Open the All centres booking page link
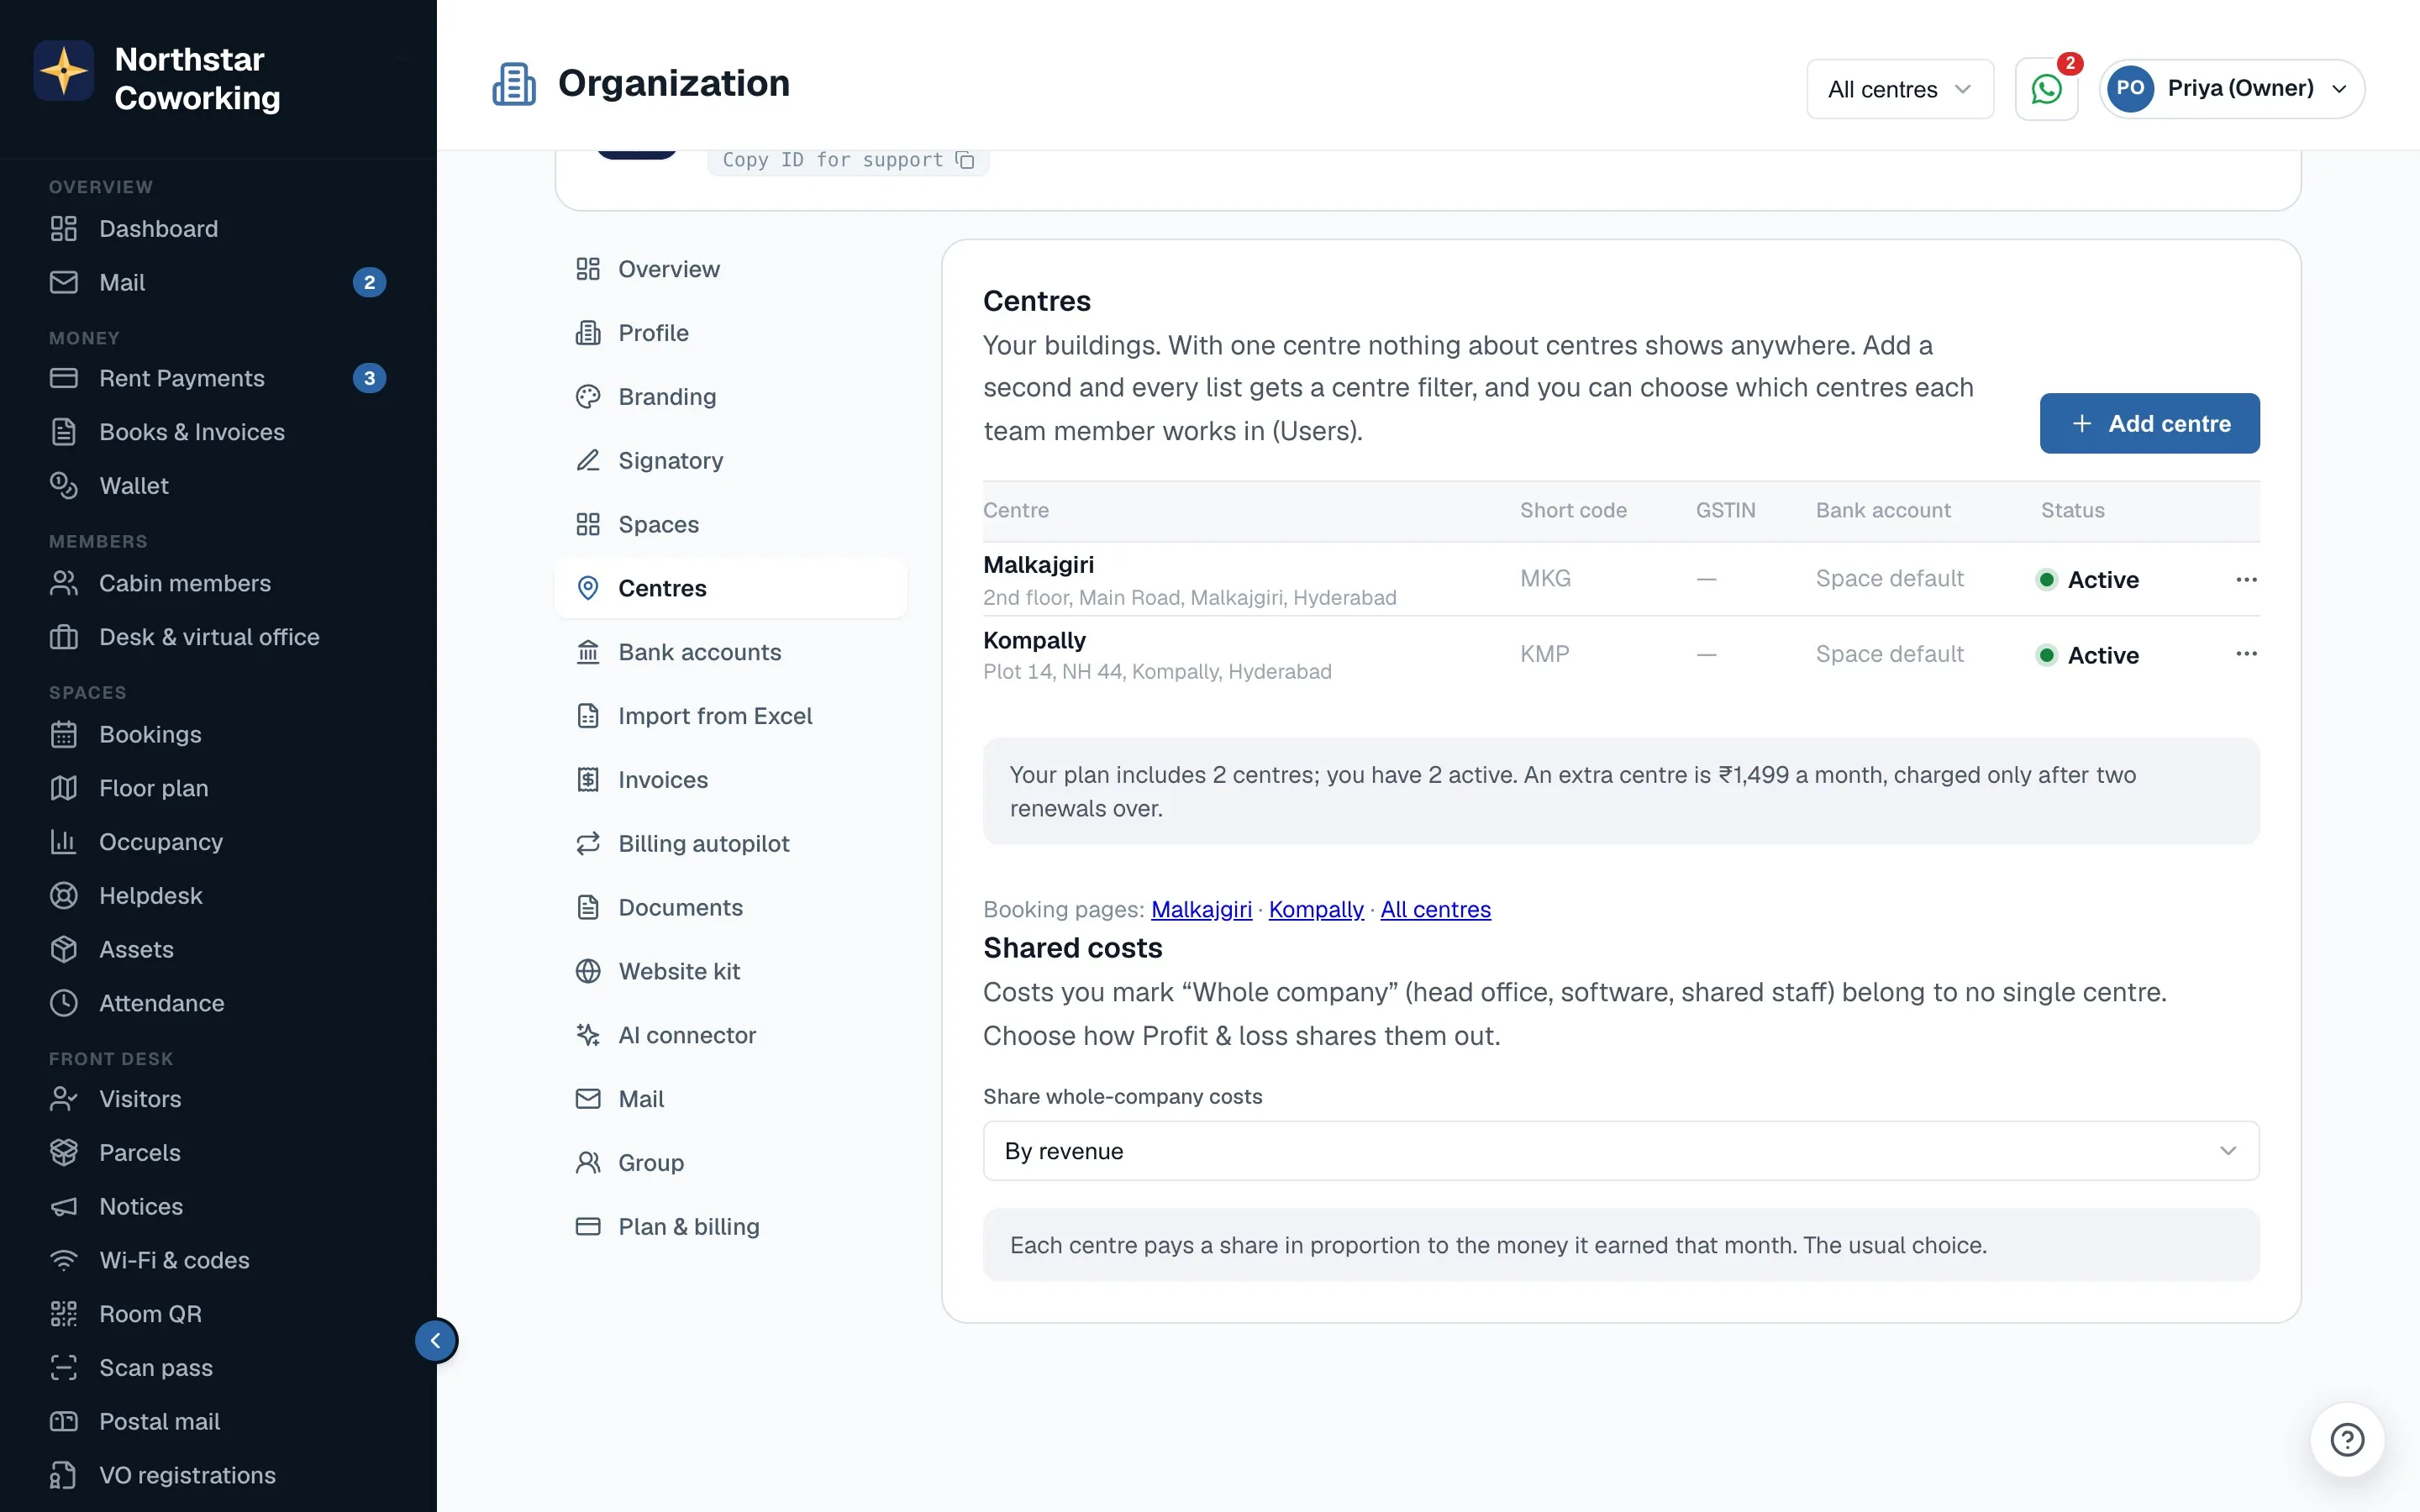This screenshot has width=2420, height=1512. click(x=1435, y=909)
